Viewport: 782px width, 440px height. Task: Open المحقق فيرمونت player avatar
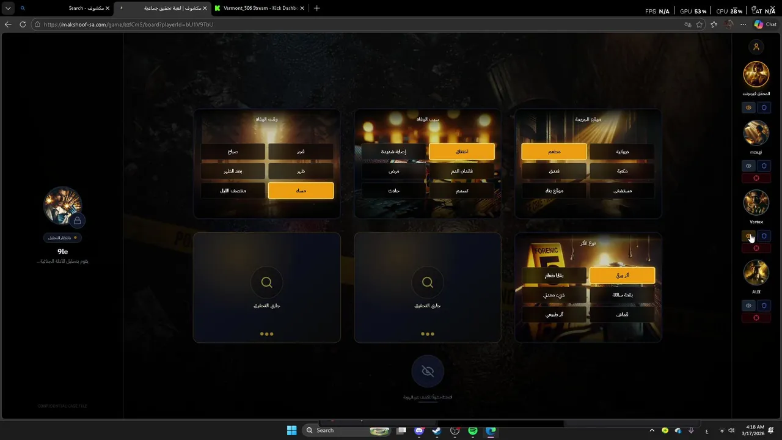(756, 75)
